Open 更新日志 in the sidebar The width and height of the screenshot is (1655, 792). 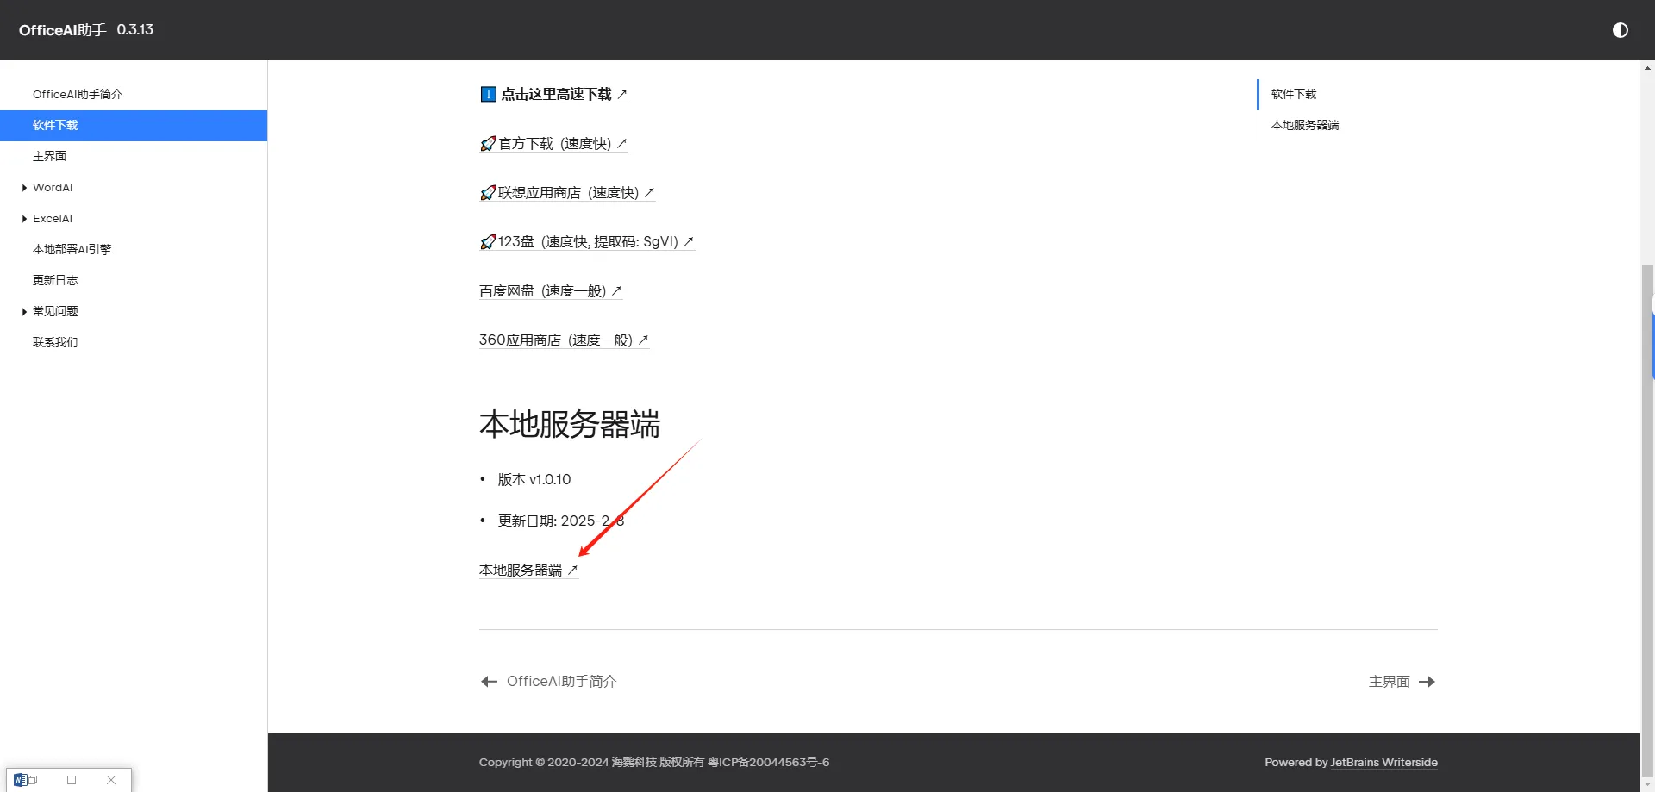55,280
